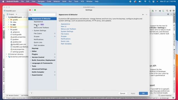This screenshot has width=178, height=100.
Task: Open Menus and Toolbars link in content pane
Action: point(68,29)
